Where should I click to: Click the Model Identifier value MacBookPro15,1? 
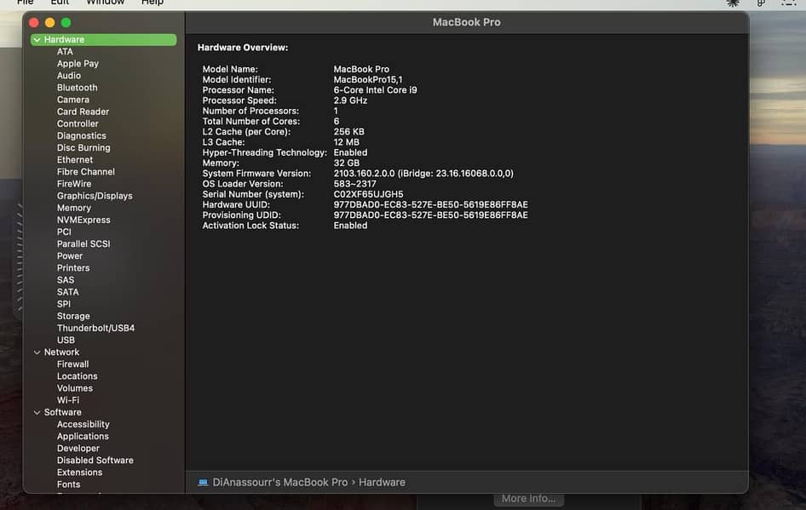[x=368, y=79]
